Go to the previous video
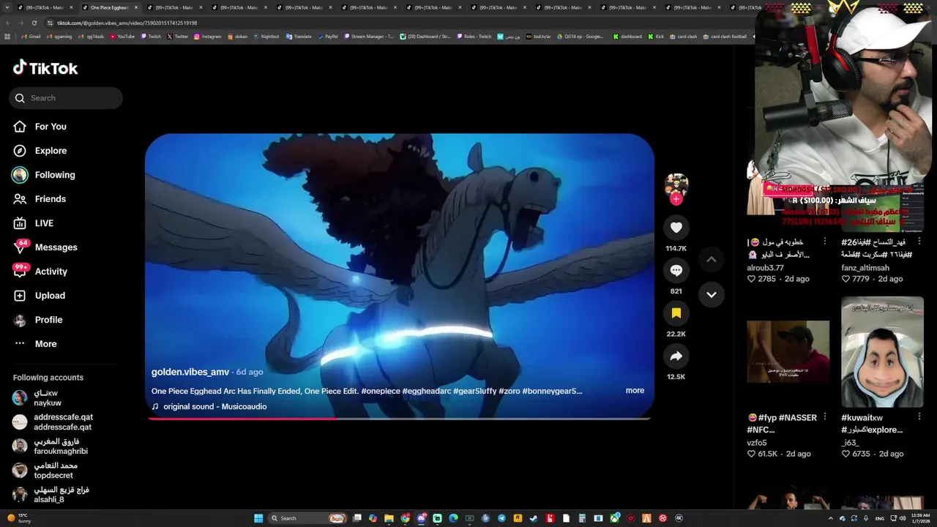The height and width of the screenshot is (527, 937). click(x=711, y=260)
